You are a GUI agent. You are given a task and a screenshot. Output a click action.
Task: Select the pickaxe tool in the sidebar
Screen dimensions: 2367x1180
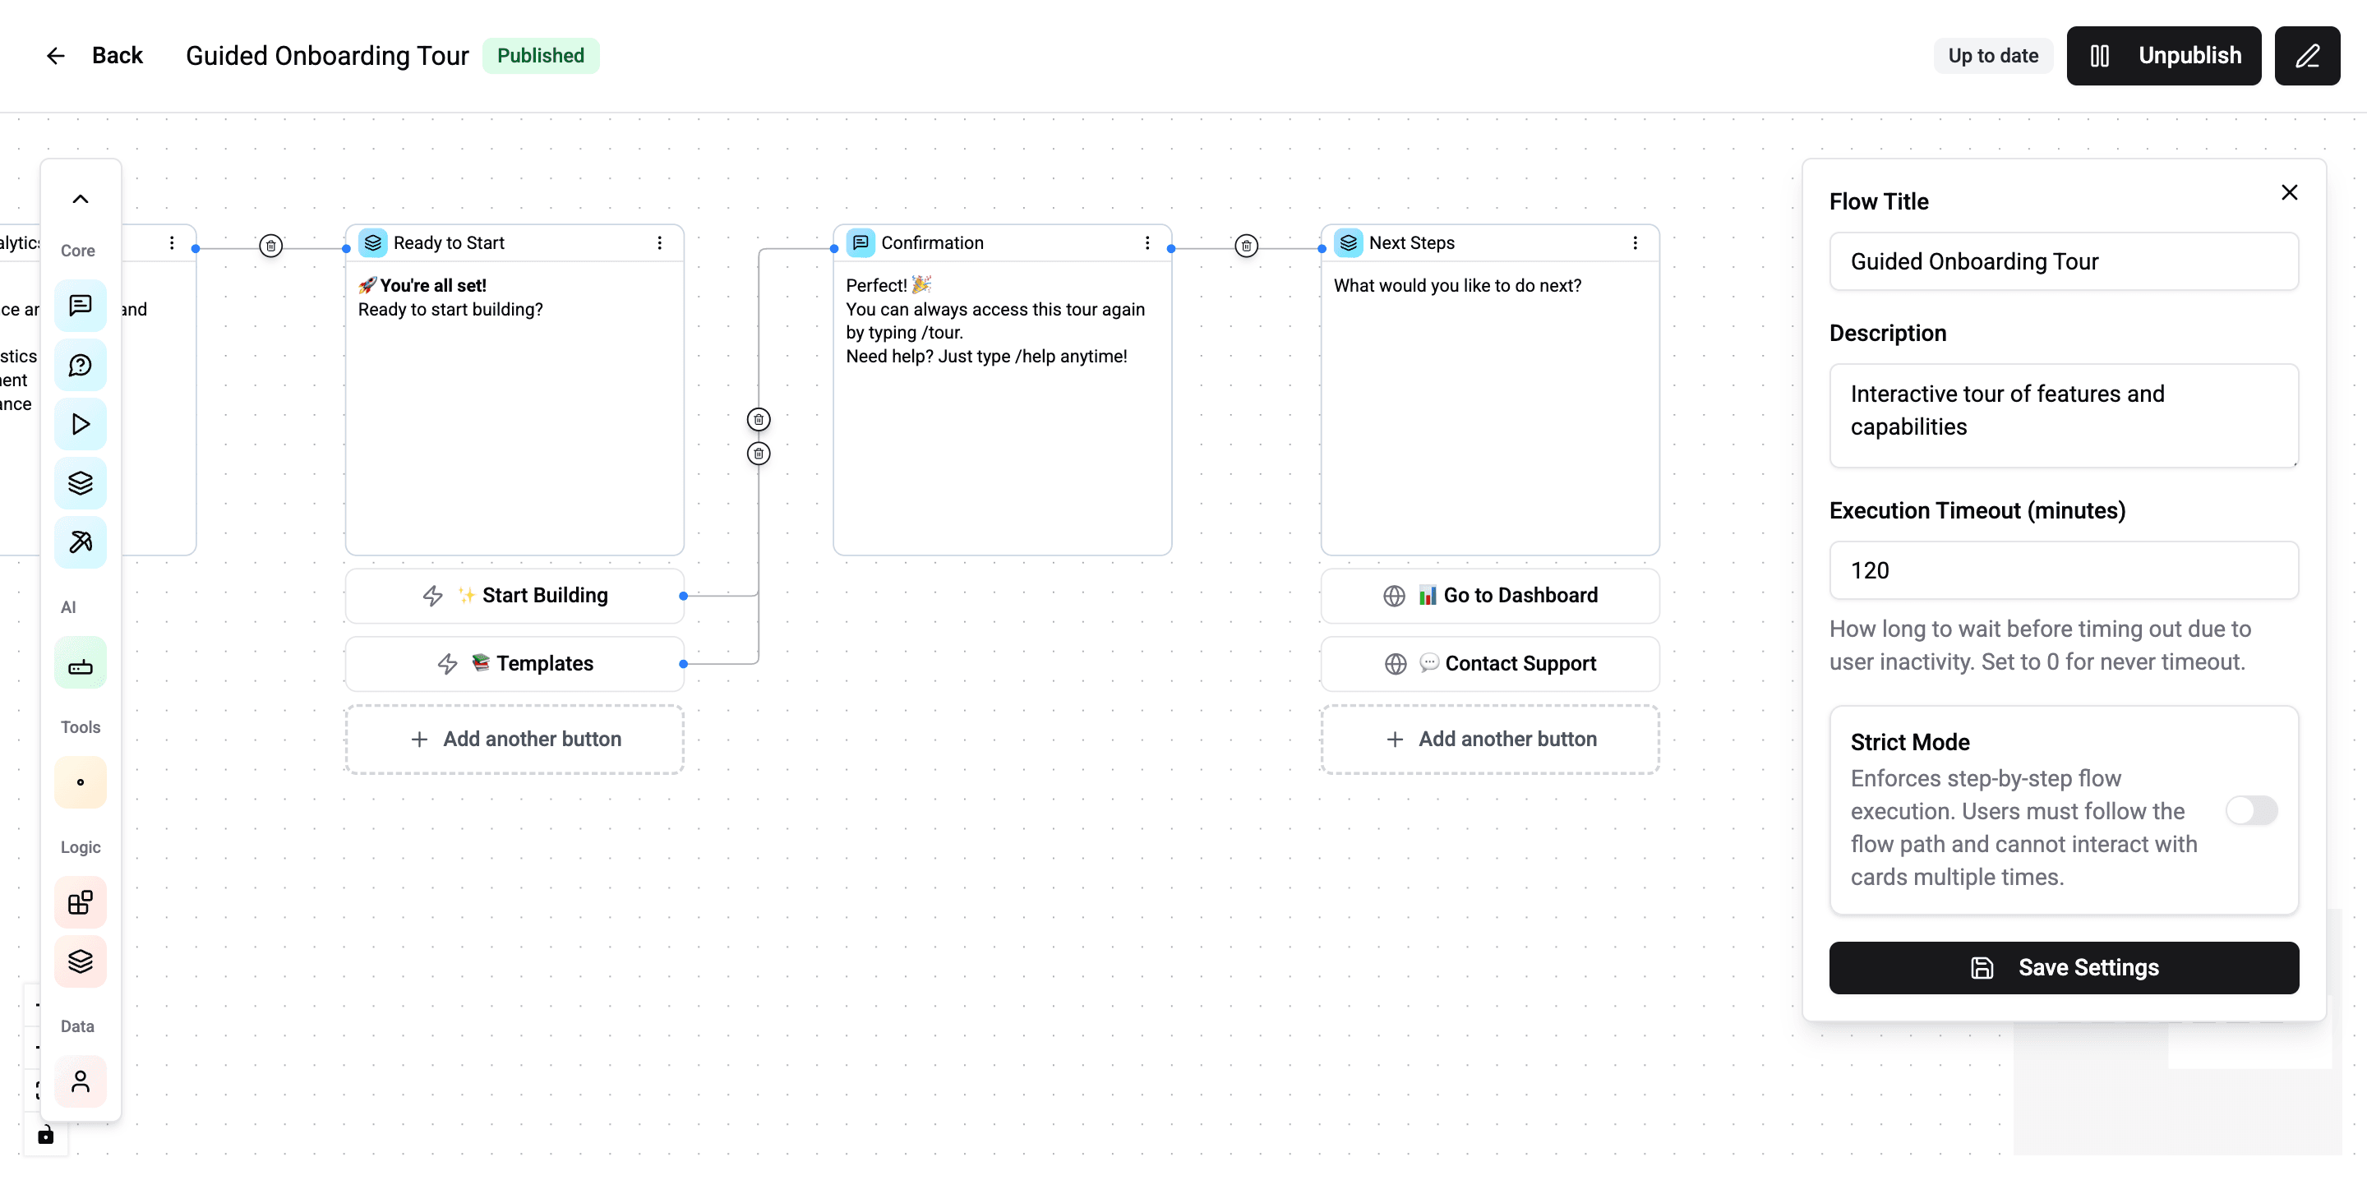80,542
